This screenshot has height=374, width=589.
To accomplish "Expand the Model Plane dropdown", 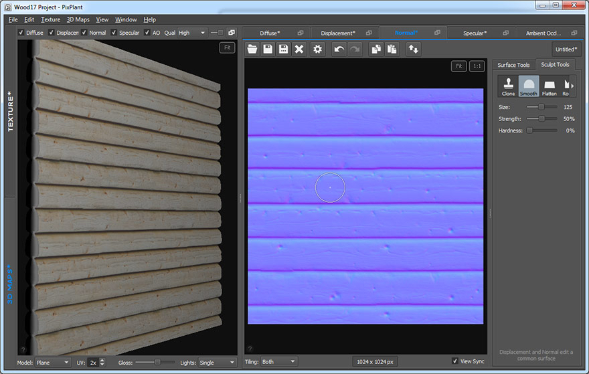I will pyautogui.click(x=53, y=363).
